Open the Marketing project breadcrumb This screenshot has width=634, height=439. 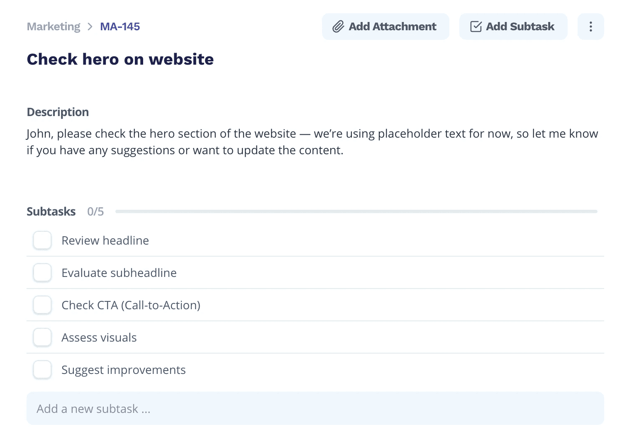point(54,26)
